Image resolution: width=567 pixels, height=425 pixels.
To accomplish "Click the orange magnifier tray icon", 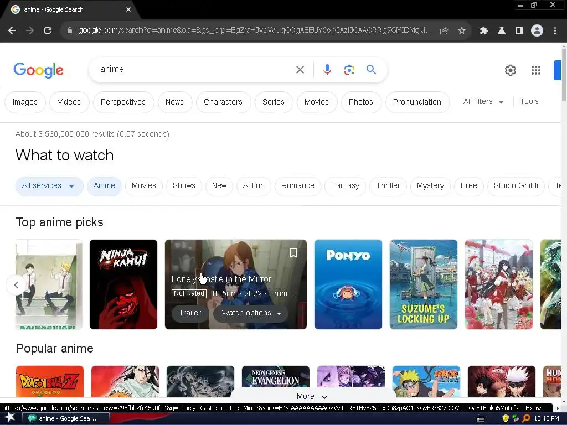I will tap(526, 418).
